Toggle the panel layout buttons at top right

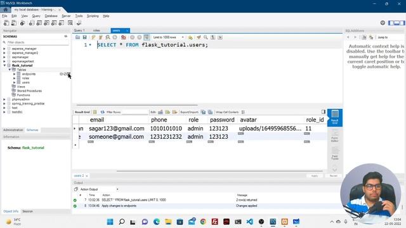tap(396, 23)
